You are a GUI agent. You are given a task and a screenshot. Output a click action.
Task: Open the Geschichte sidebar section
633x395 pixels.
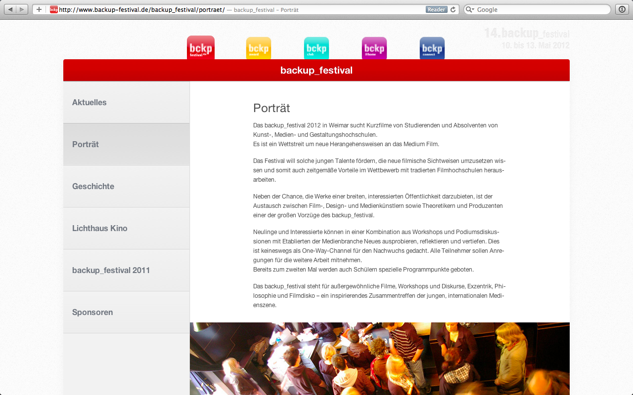[126, 186]
